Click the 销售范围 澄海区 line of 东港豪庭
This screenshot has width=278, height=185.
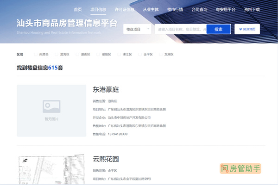[105, 101]
